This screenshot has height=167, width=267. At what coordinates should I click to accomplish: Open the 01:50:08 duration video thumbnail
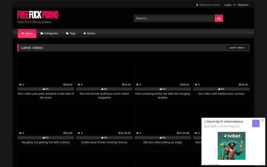163,119
